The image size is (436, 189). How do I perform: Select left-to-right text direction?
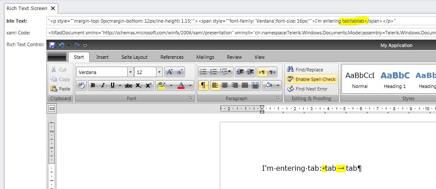pos(262,72)
